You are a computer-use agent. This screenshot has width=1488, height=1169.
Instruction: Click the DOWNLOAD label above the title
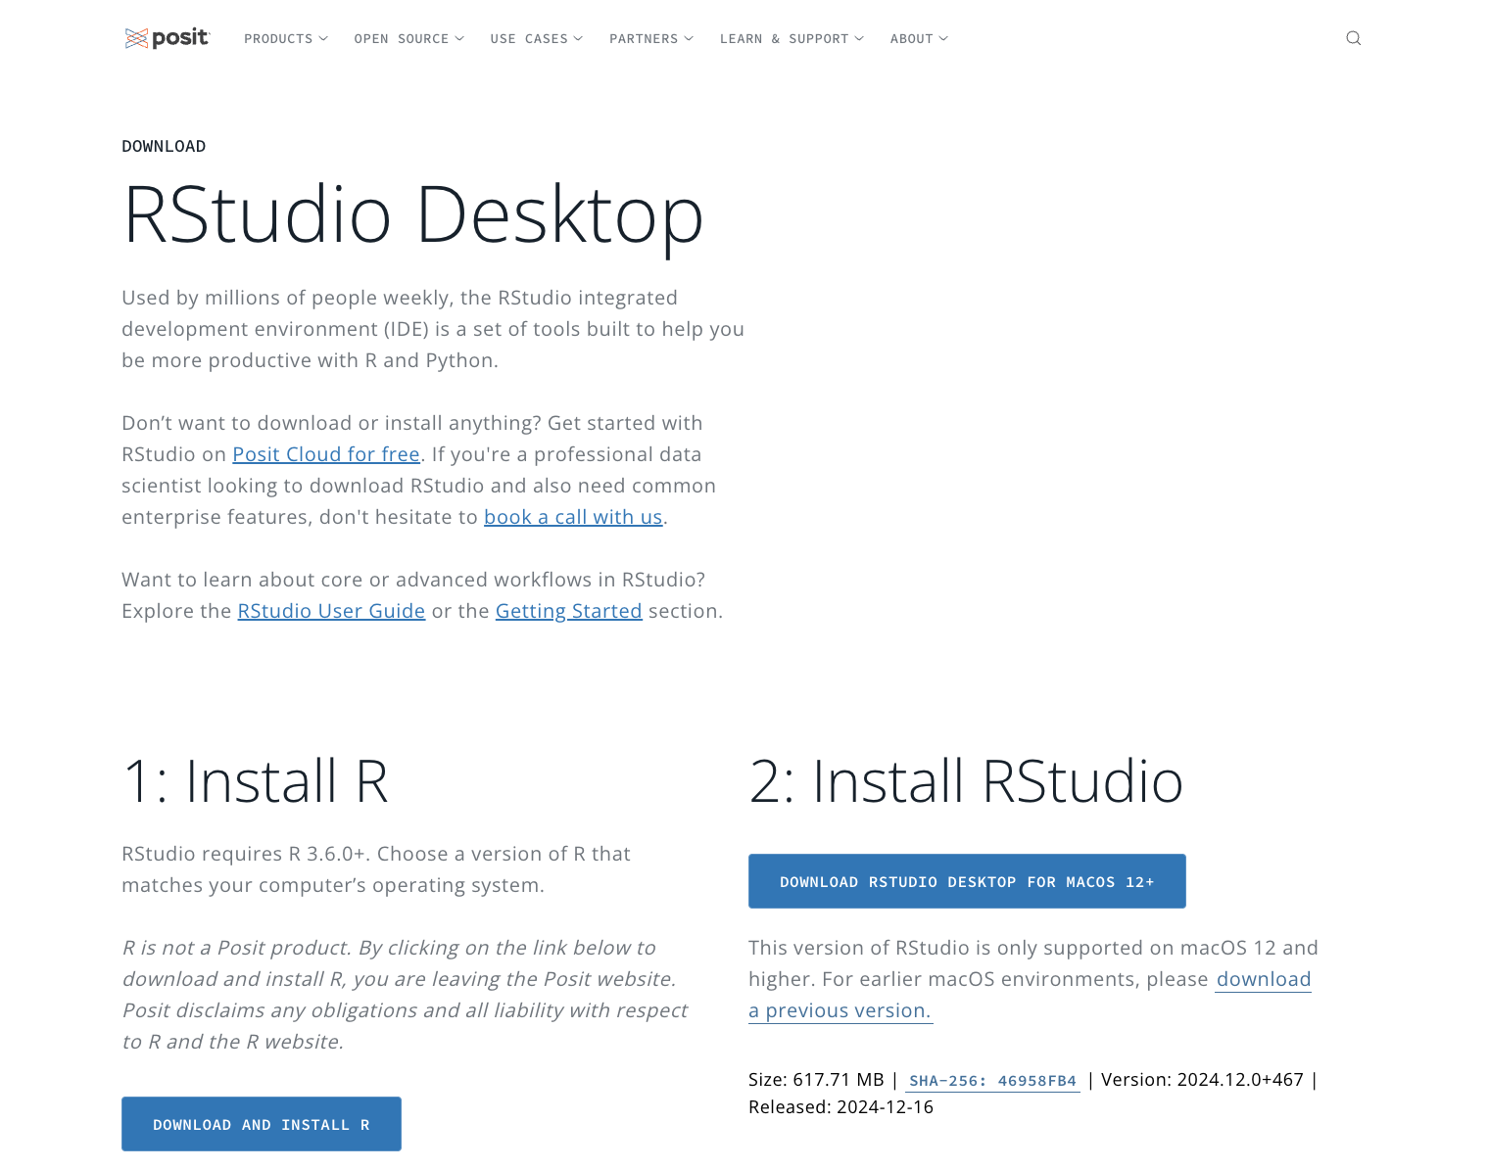pos(164,146)
